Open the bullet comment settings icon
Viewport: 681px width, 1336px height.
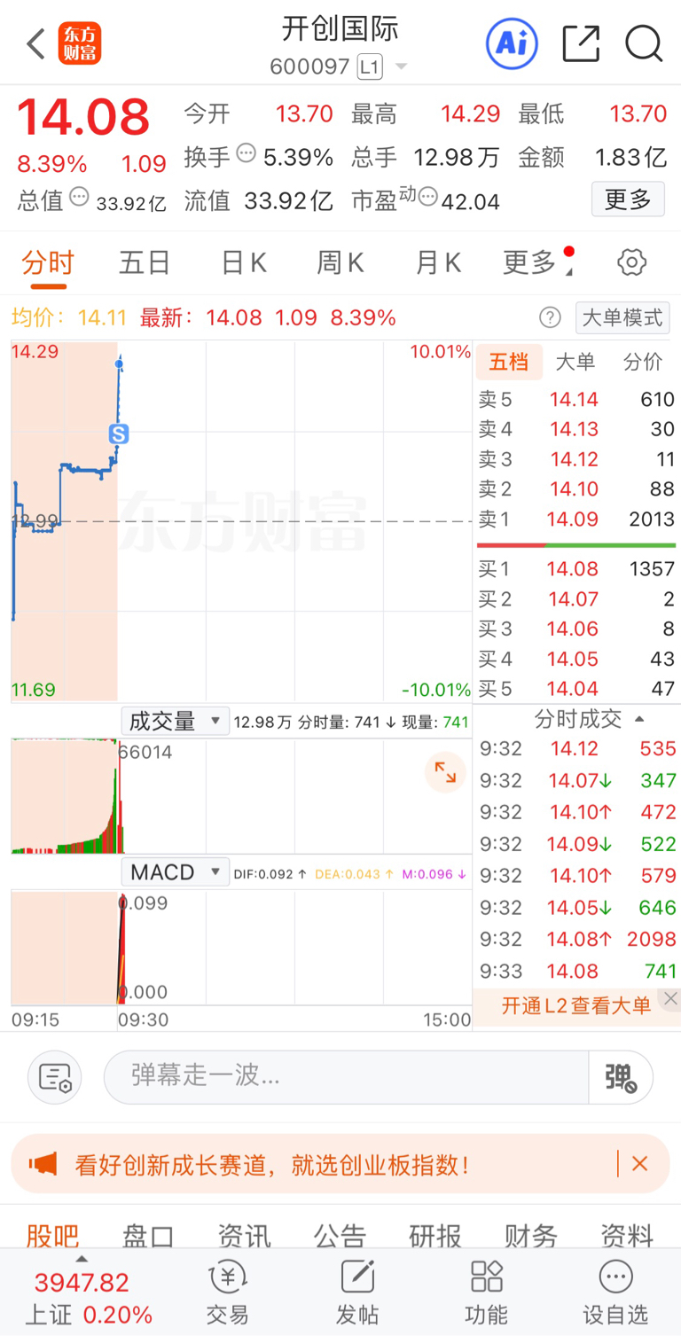point(55,1077)
